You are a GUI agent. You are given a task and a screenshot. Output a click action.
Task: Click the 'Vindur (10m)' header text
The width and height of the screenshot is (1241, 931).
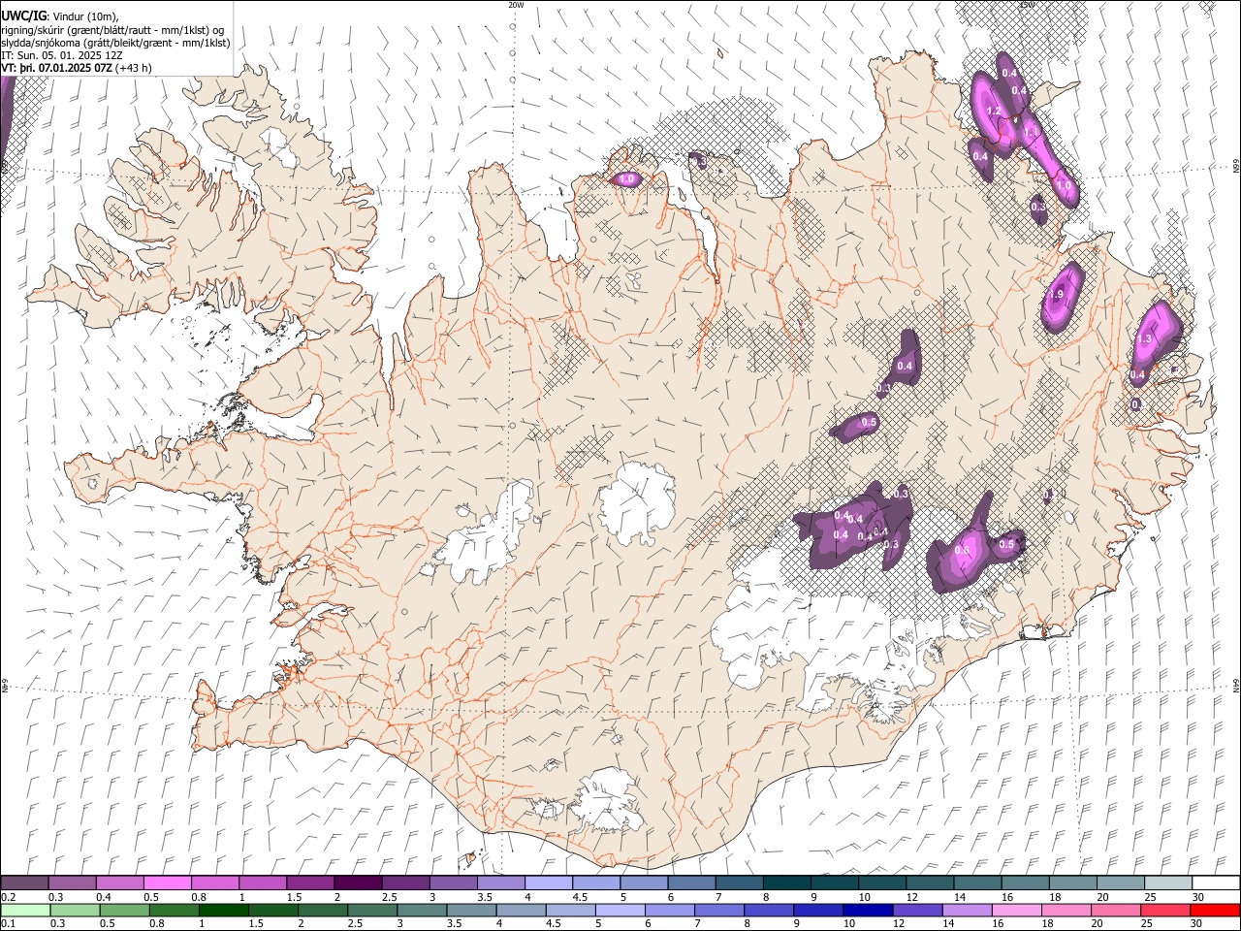83,16
